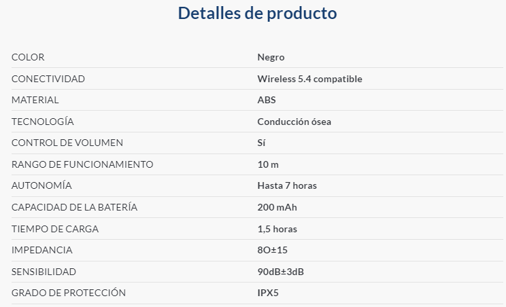This screenshot has width=506, height=307.
Task: Click the RANGO DE FUNCIONAMIENTO label
Action: [x=82, y=164]
